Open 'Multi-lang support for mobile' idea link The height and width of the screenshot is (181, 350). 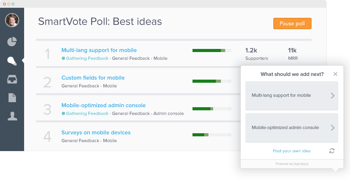99,50
